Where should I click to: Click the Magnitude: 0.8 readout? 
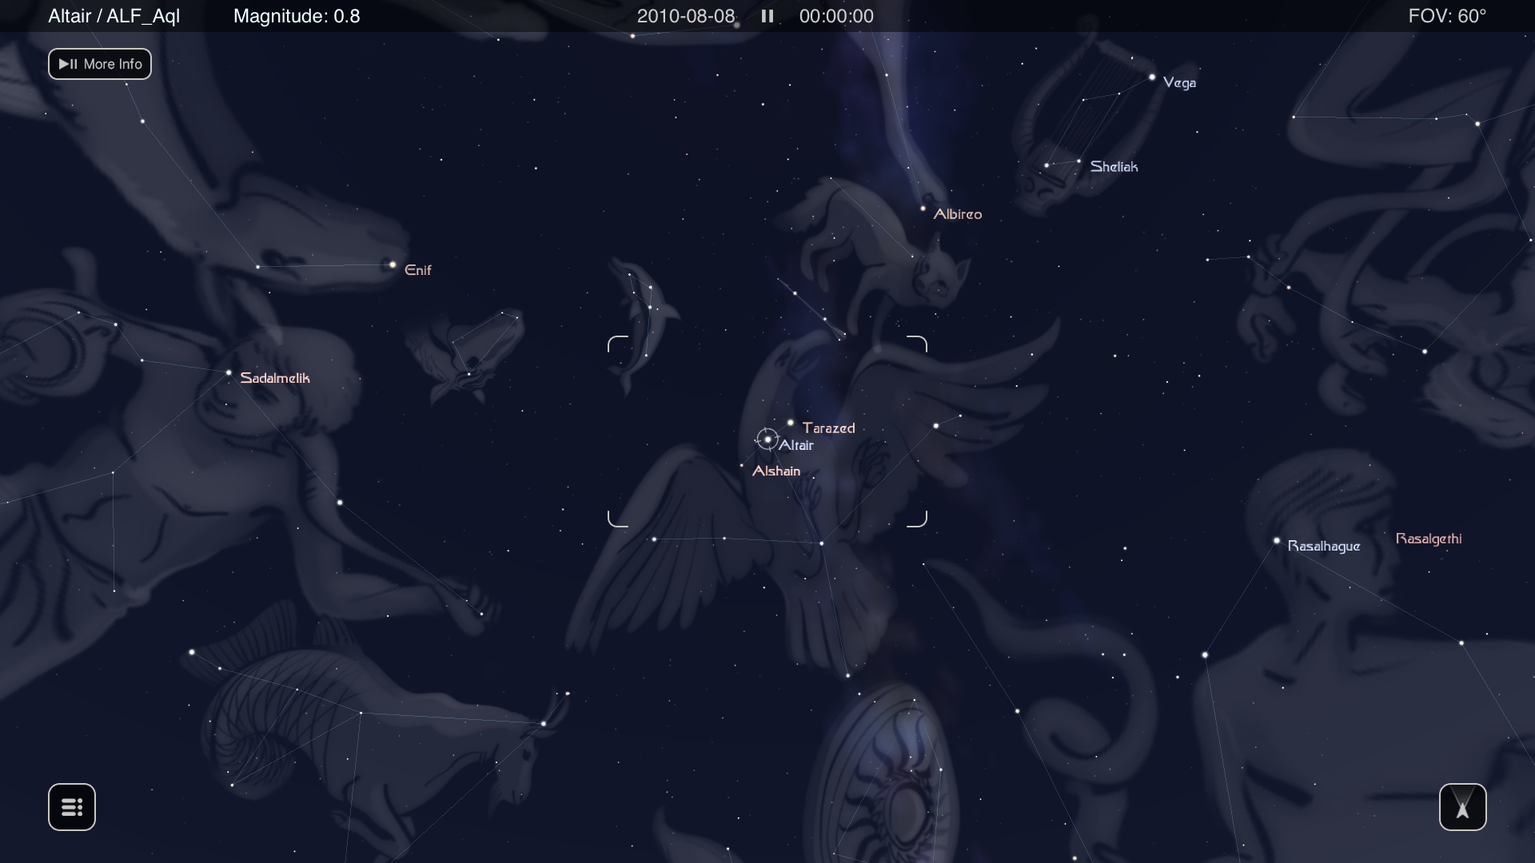tap(297, 16)
